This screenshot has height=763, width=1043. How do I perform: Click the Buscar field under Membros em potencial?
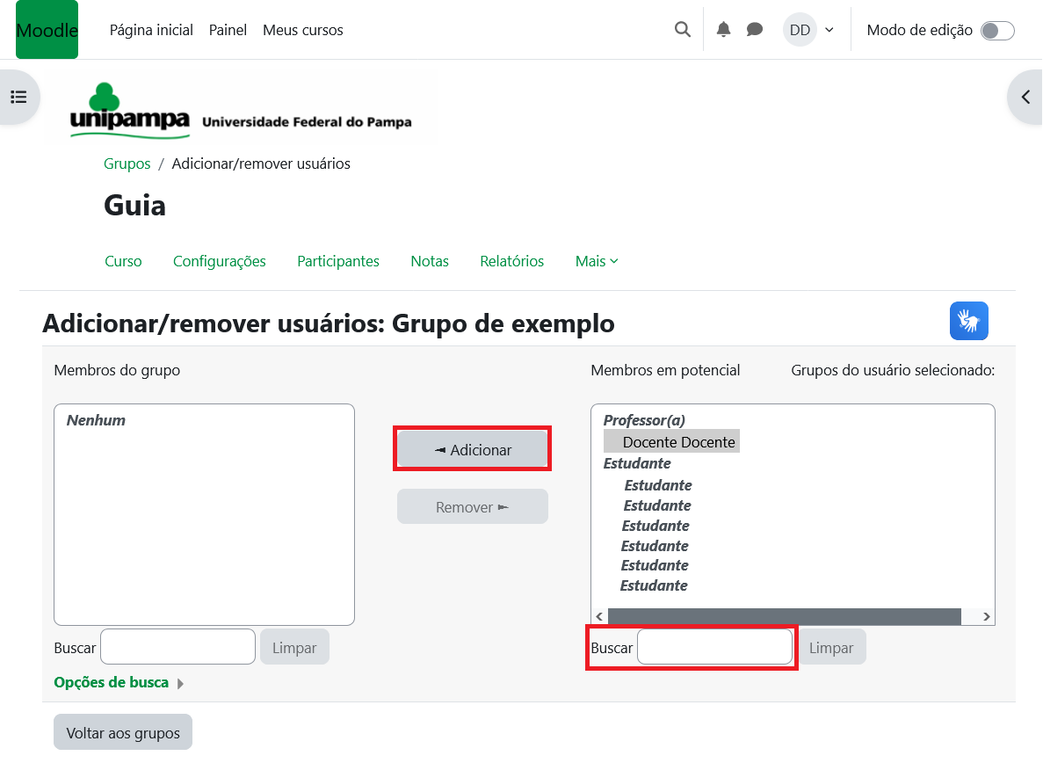click(714, 648)
